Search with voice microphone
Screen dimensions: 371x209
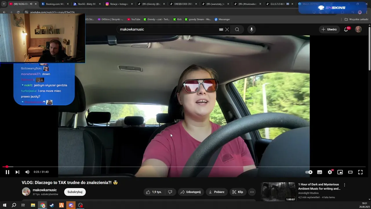coord(251,29)
